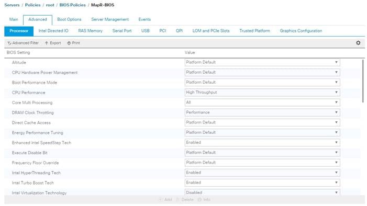Click the Info button at bottom
The image size is (367, 206).
(204, 199)
